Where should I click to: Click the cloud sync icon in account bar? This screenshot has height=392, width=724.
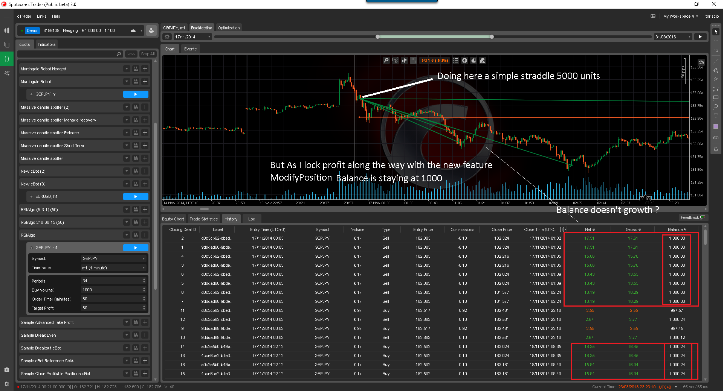[x=133, y=31]
